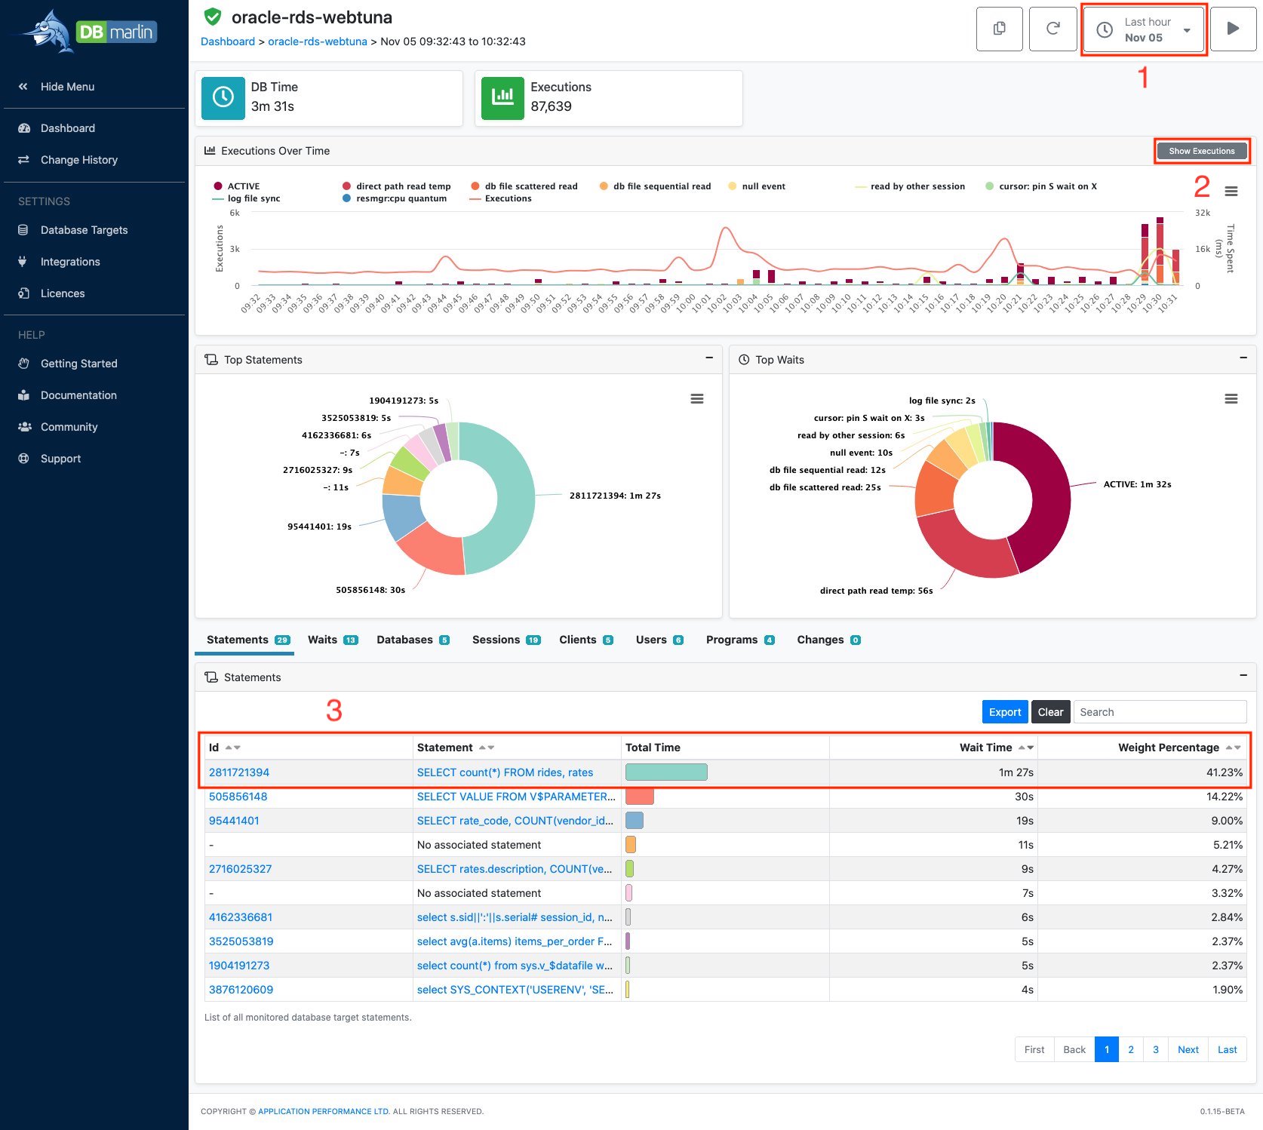Collapse the Top Statements panel
Image resolution: width=1263 pixels, height=1130 pixels.
point(709,358)
